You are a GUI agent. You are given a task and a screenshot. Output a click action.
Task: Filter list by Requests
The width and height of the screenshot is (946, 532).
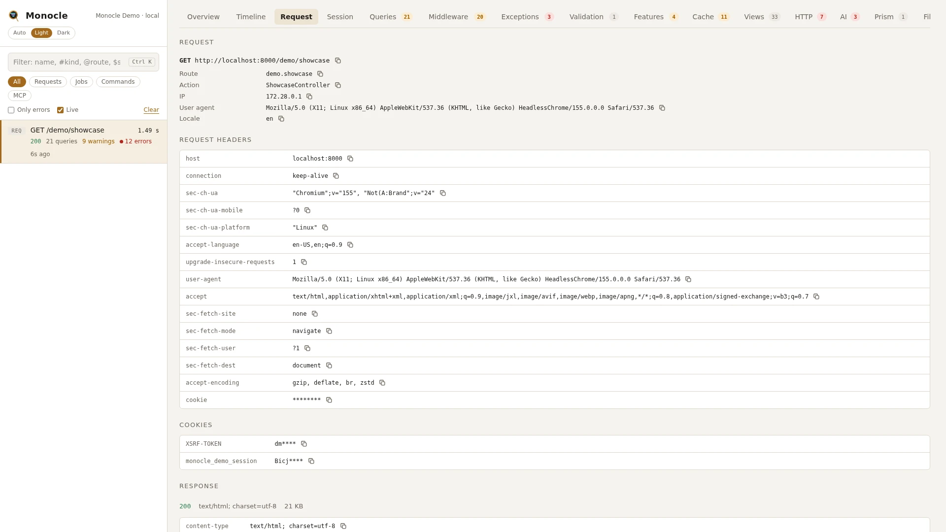(x=48, y=82)
